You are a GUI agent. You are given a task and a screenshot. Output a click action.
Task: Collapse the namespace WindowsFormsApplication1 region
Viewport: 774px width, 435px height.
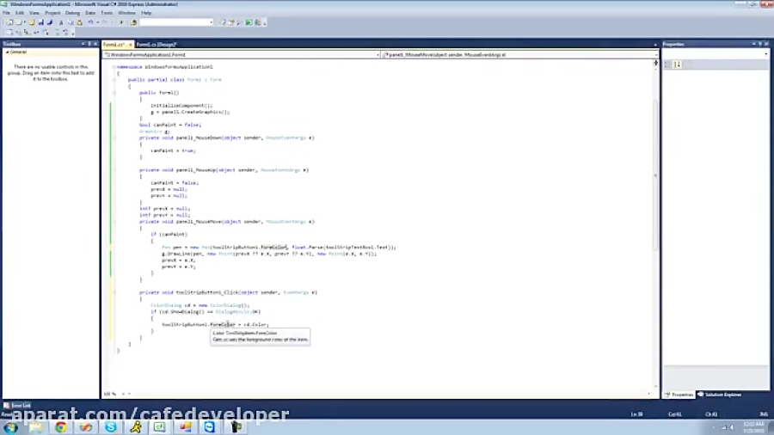tap(114, 66)
